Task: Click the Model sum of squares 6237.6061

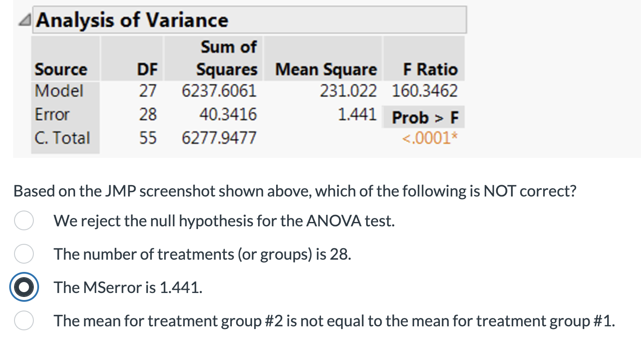Action: click(x=219, y=91)
